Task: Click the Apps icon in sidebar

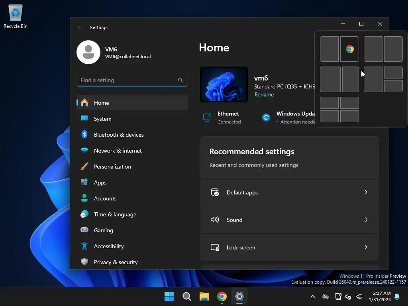Action: (x=84, y=182)
